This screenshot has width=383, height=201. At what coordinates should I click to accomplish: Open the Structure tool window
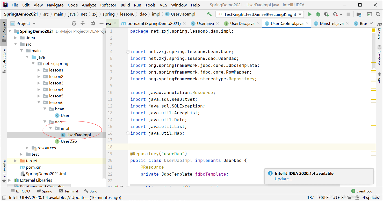[x=4, y=61]
